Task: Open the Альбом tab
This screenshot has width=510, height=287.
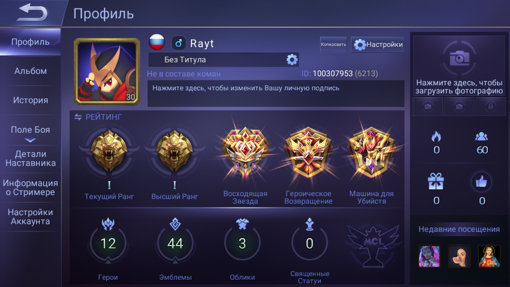Action: (x=31, y=71)
